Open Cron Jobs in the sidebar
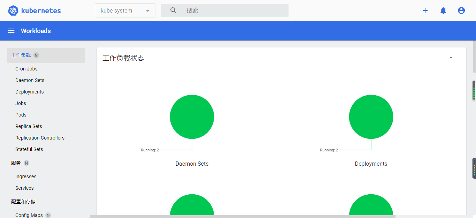The width and height of the screenshot is (476, 218). coord(26,69)
